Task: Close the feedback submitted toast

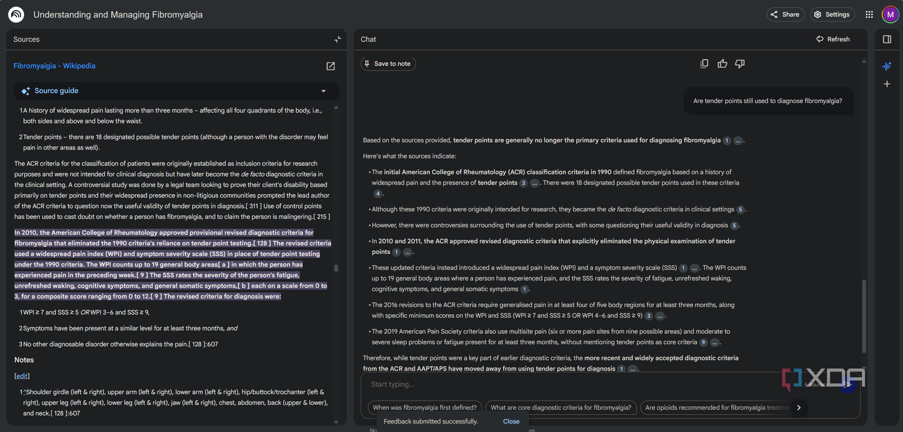Action: point(511,421)
